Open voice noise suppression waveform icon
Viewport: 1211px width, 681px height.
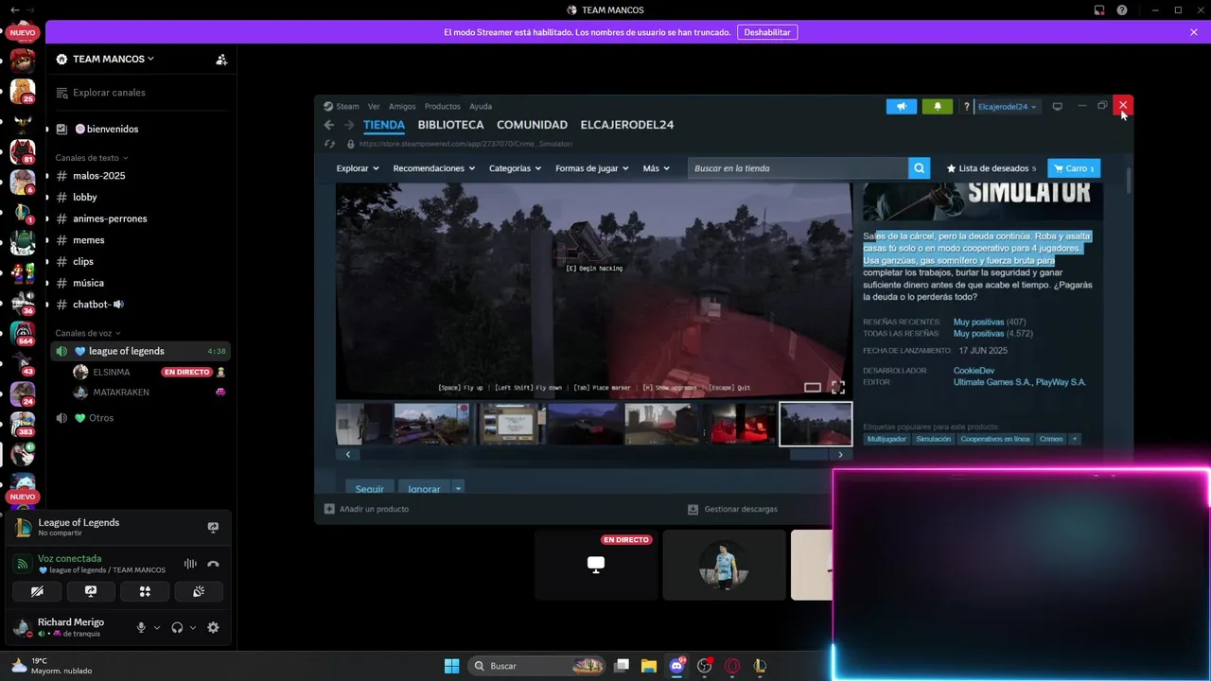click(190, 564)
